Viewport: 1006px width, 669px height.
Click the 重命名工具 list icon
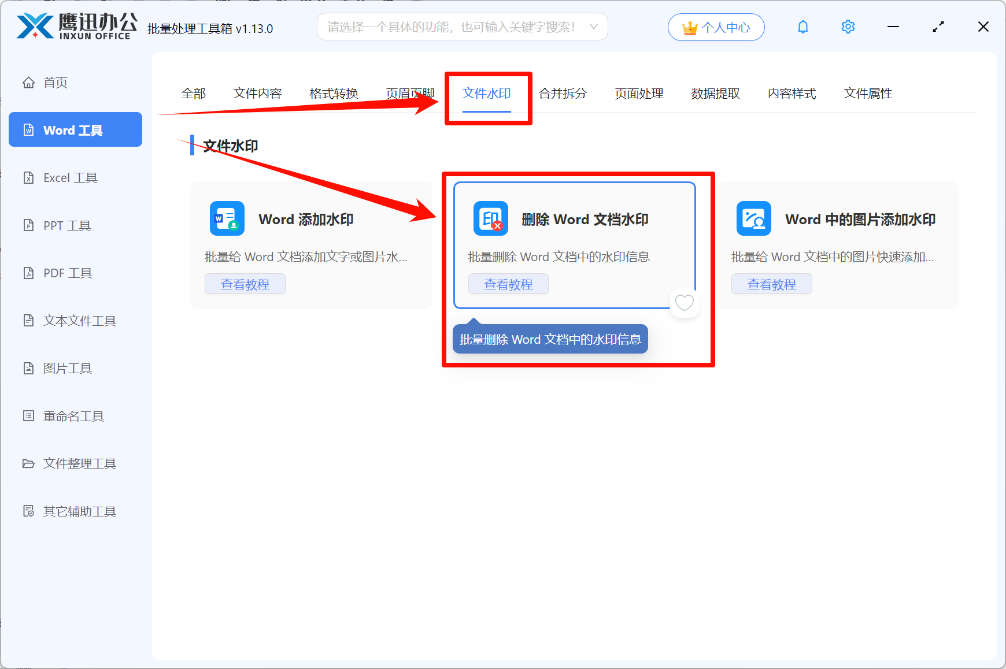tap(28, 416)
